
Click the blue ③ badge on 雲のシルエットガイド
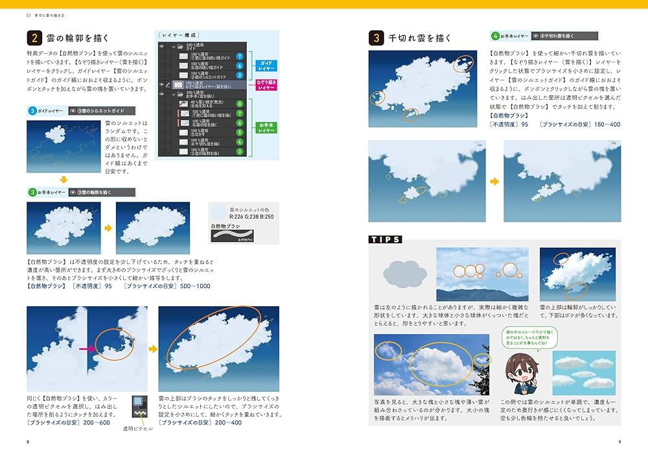coord(240,75)
